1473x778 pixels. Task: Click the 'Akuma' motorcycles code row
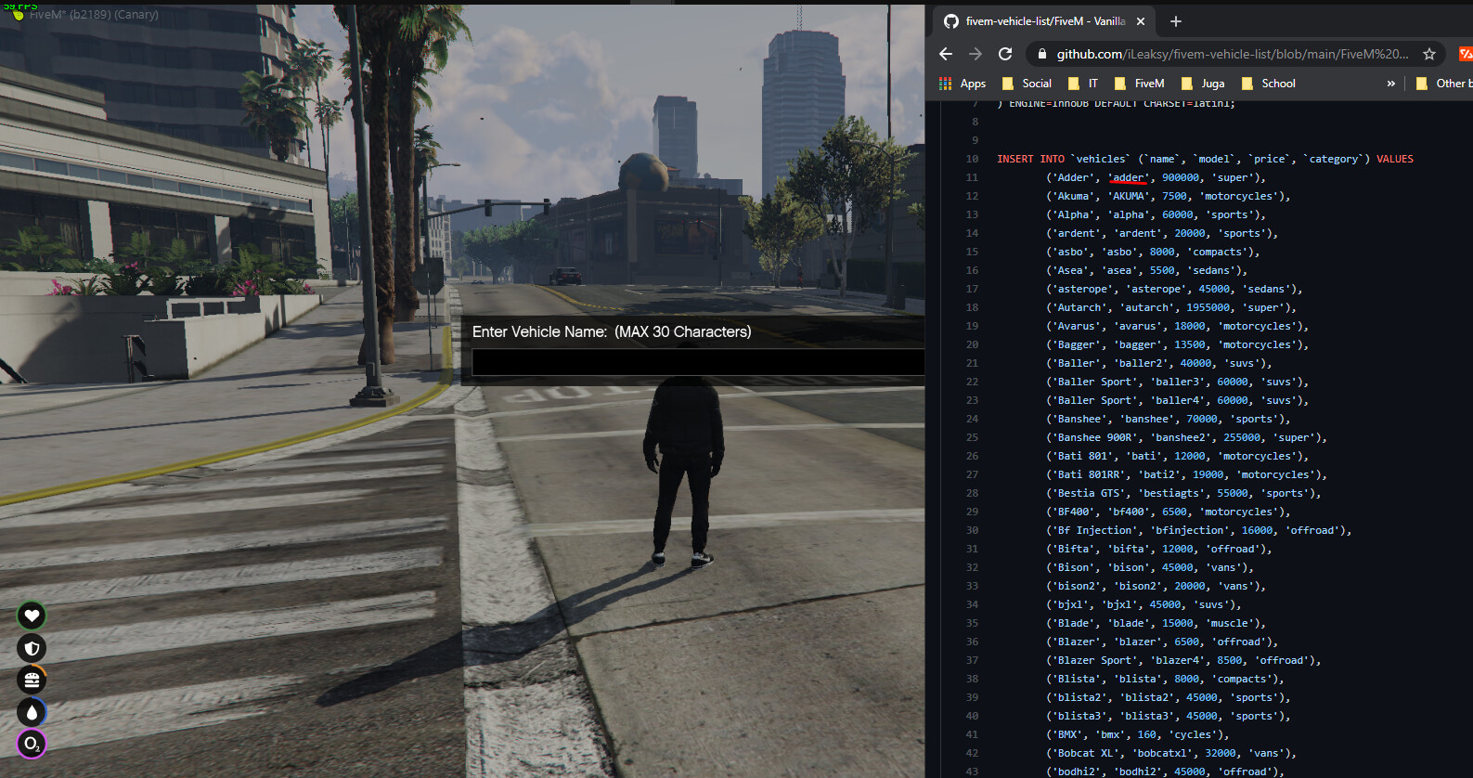pyautogui.click(x=1168, y=196)
